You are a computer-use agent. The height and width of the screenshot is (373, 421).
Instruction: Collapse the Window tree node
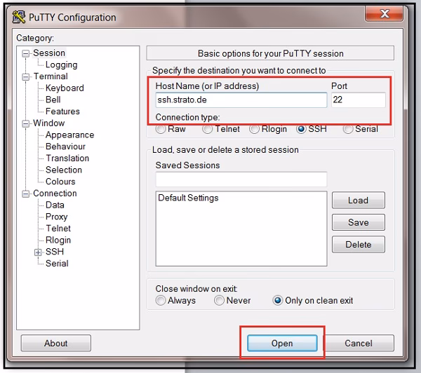point(26,123)
